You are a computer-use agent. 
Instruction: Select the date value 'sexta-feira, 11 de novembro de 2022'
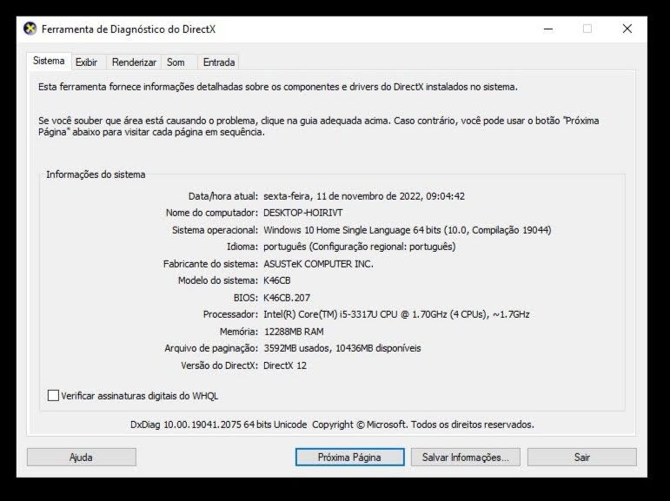pos(342,196)
